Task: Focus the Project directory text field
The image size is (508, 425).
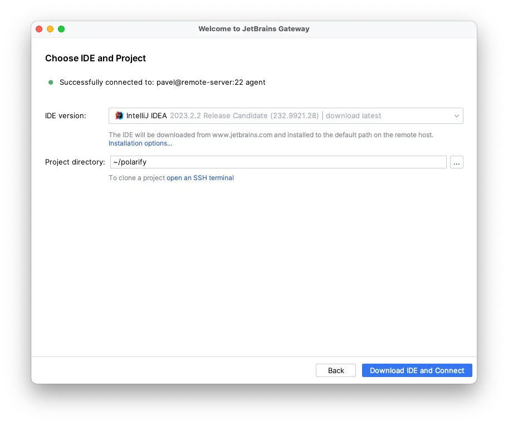Action: [x=279, y=162]
